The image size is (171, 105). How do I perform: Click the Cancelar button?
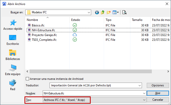[158, 100]
